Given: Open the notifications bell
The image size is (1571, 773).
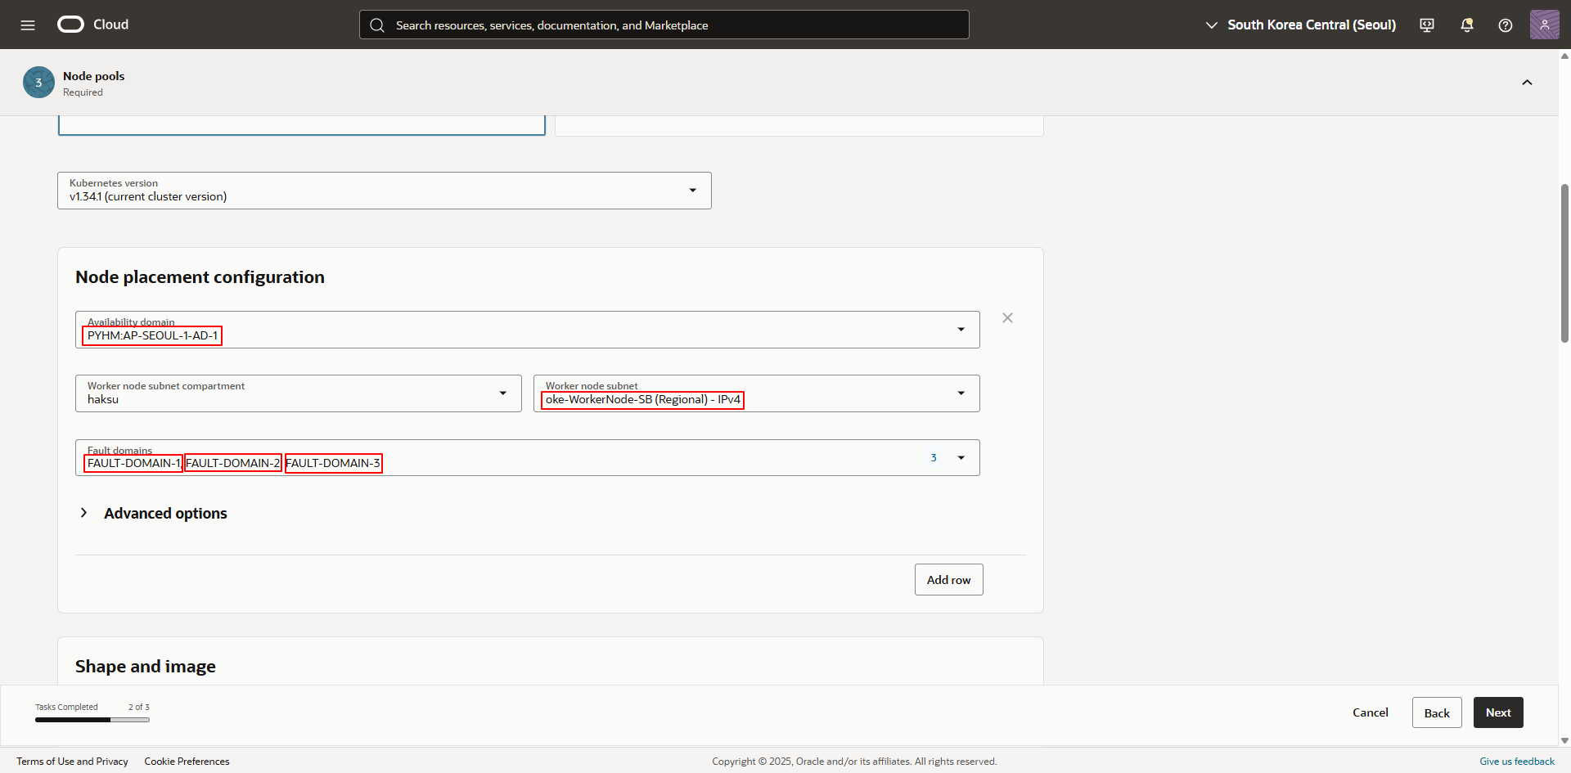Looking at the screenshot, I should tap(1466, 25).
